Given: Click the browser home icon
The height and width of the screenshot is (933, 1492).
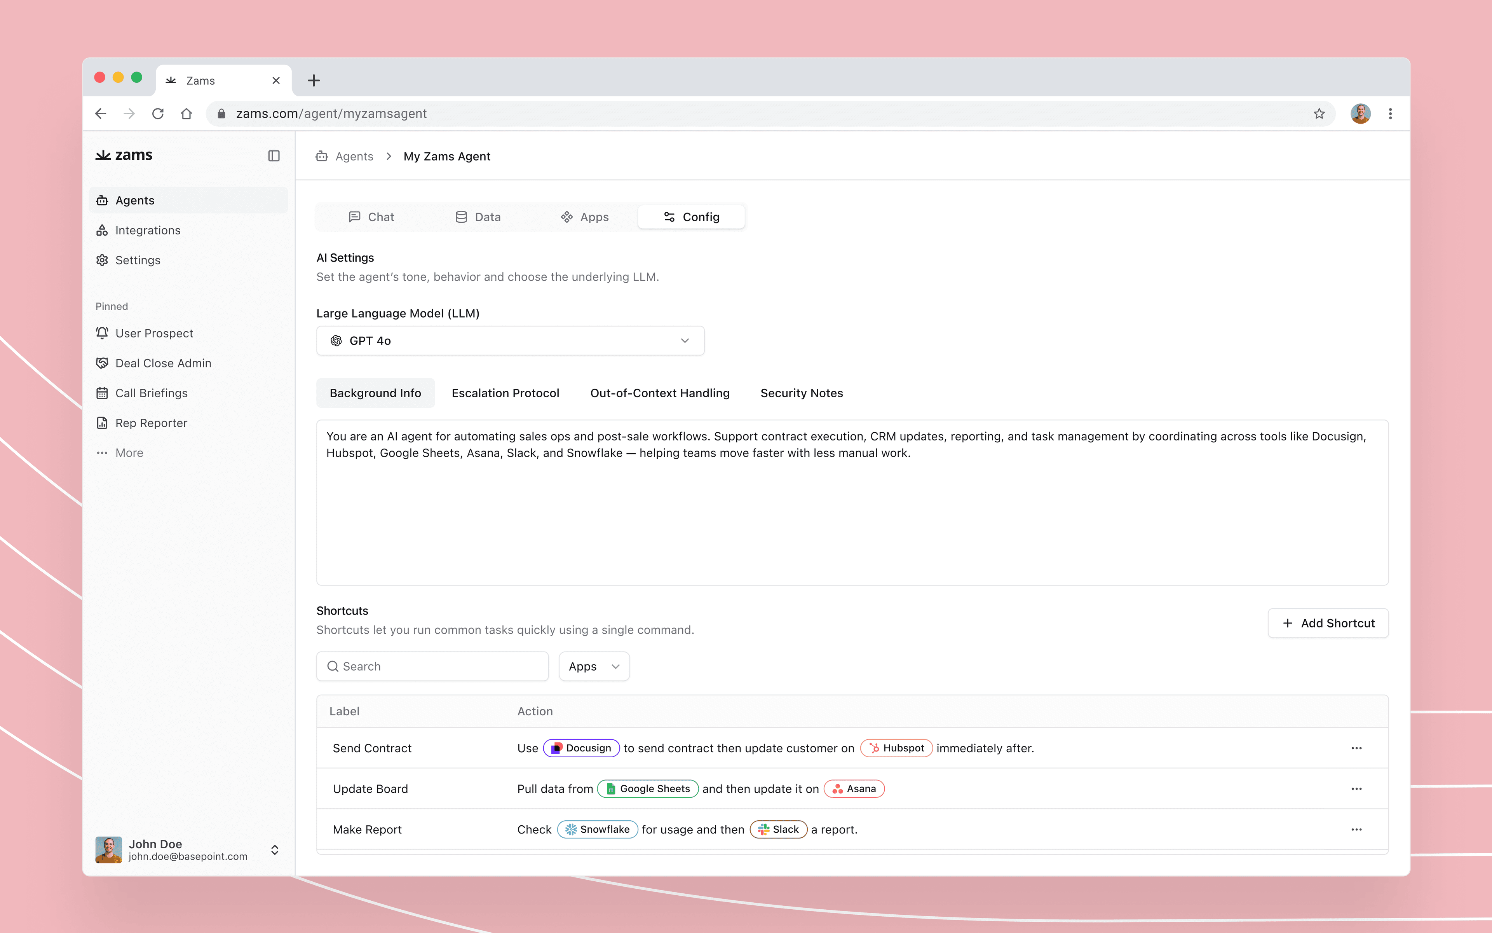Looking at the screenshot, I should pos(186,114).
